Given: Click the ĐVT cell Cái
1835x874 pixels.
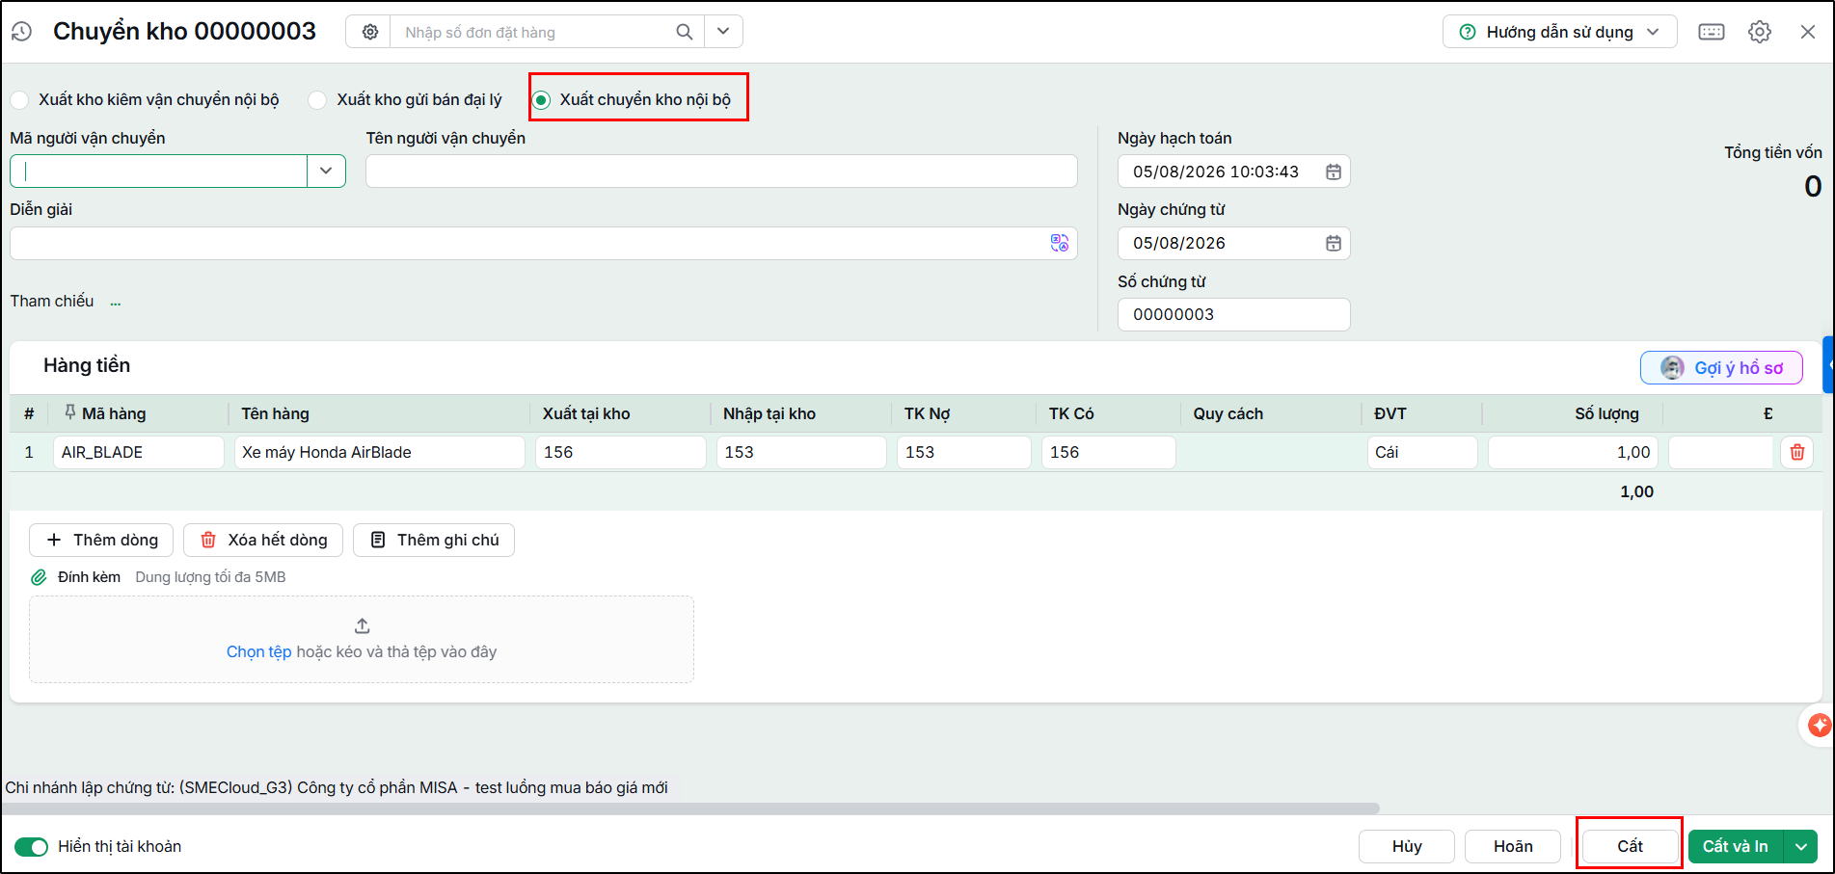Looking at the screenshot, I should [x=1422, y=452].
